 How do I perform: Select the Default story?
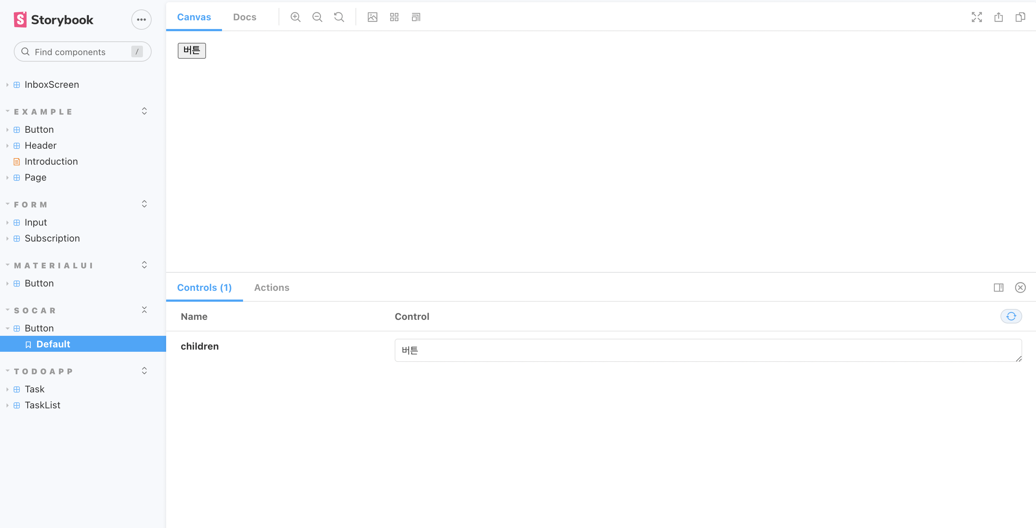[x=83, y=344]
